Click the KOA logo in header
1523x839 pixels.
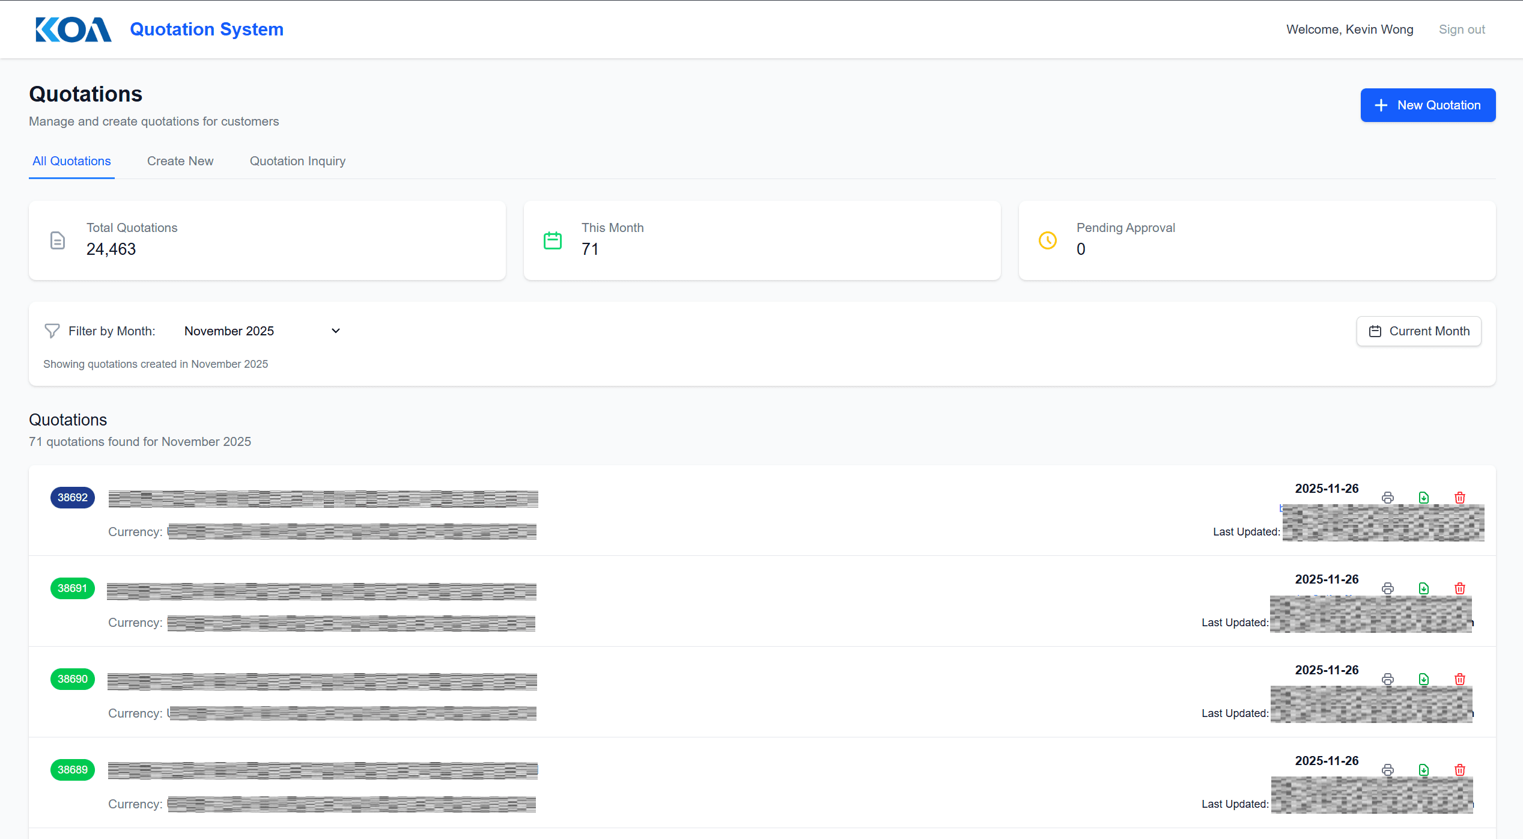(73, 29)
